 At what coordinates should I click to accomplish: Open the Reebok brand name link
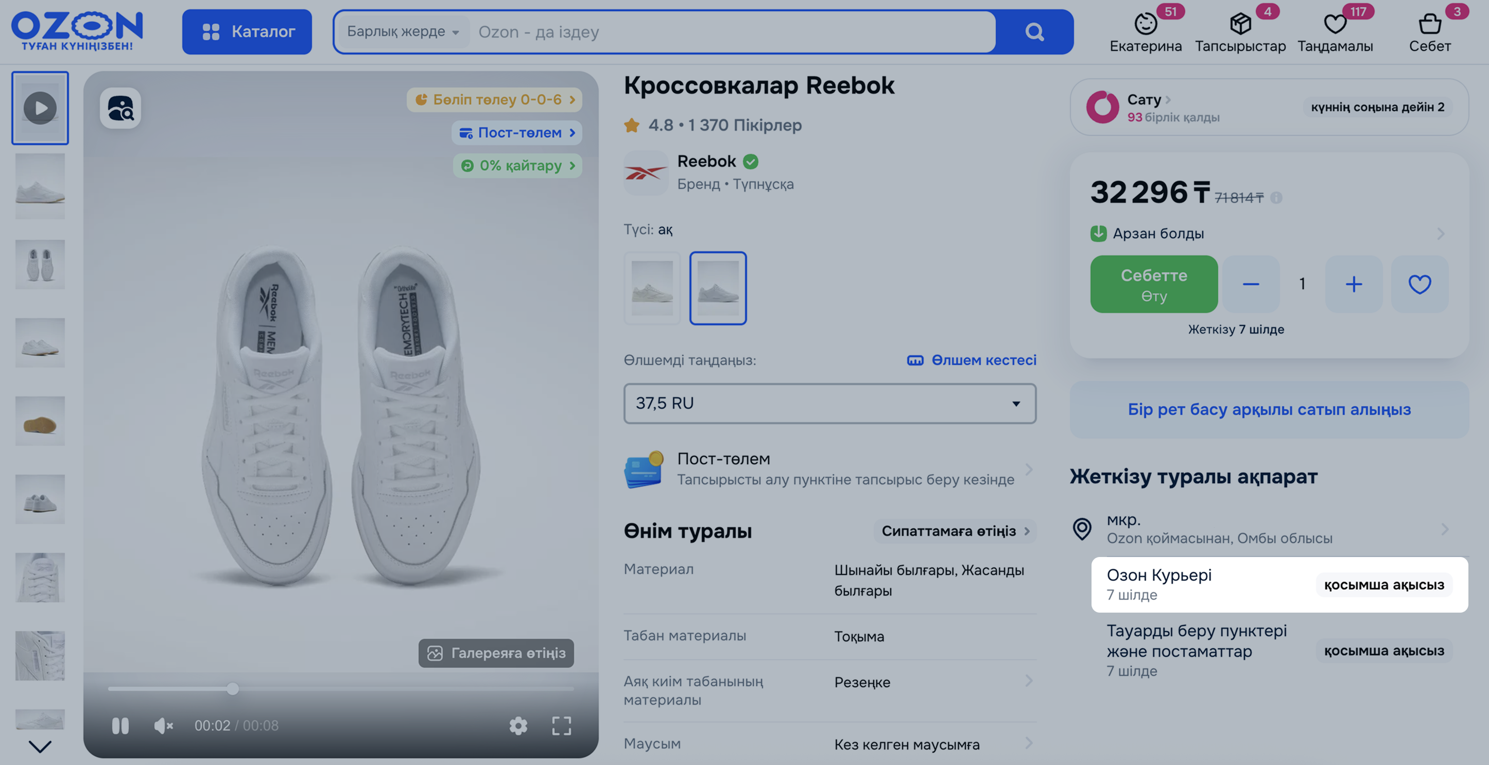tap(706, 161)
